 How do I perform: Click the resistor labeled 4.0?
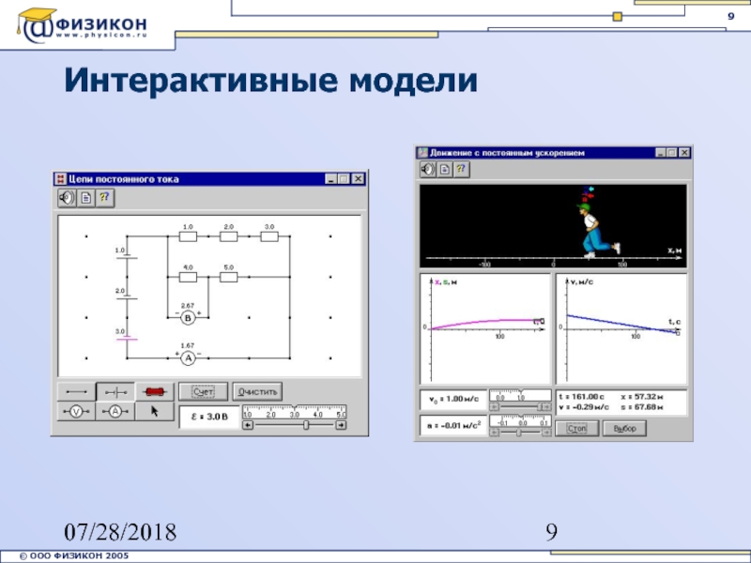tap(188, 277)
